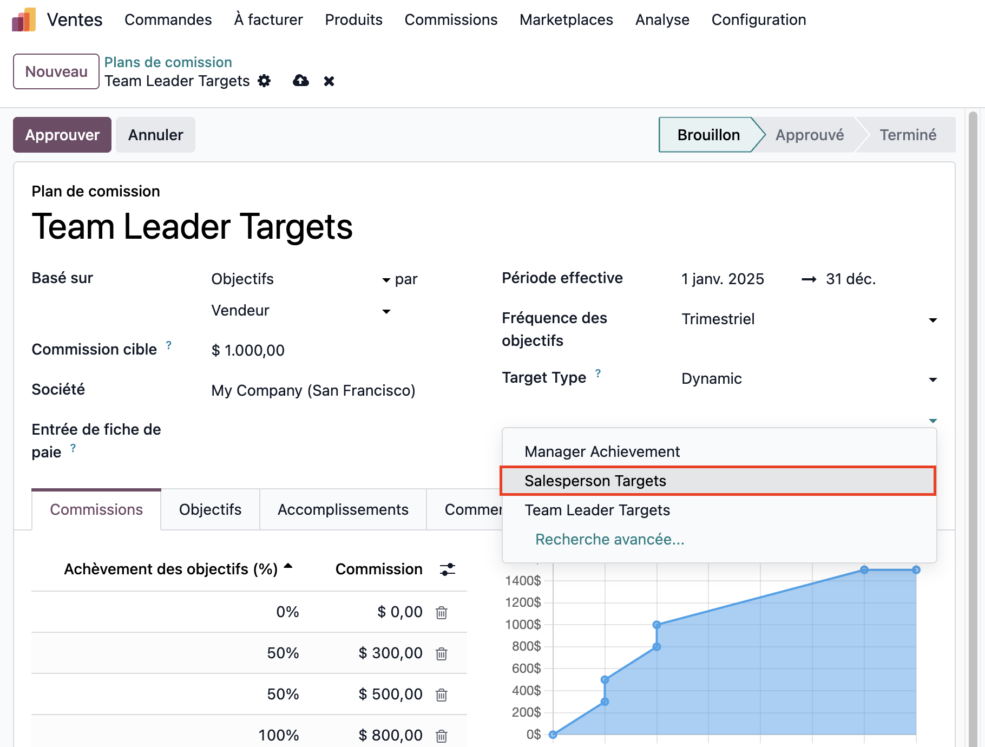Choose Salesperson Targets from the list

(x=718, y=481)
